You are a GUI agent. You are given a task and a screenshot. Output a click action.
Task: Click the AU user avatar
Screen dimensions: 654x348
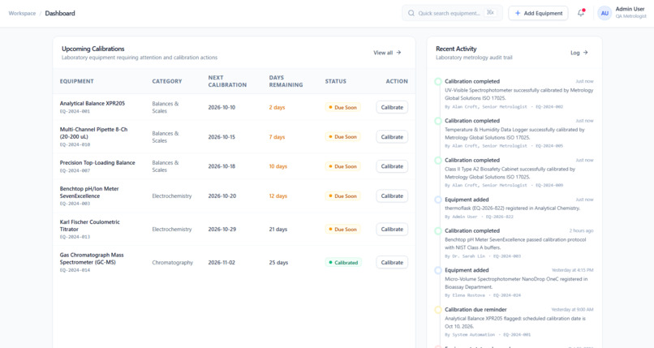pos(605,13)
